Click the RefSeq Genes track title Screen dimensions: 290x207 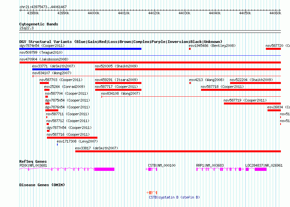[33, 161]
